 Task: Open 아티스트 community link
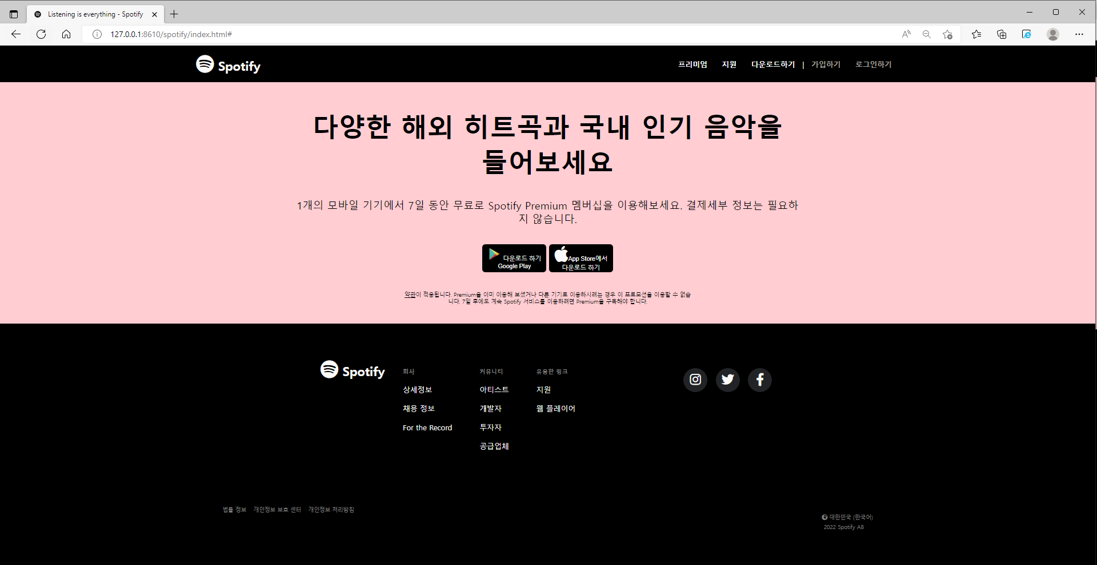point(494,390)
